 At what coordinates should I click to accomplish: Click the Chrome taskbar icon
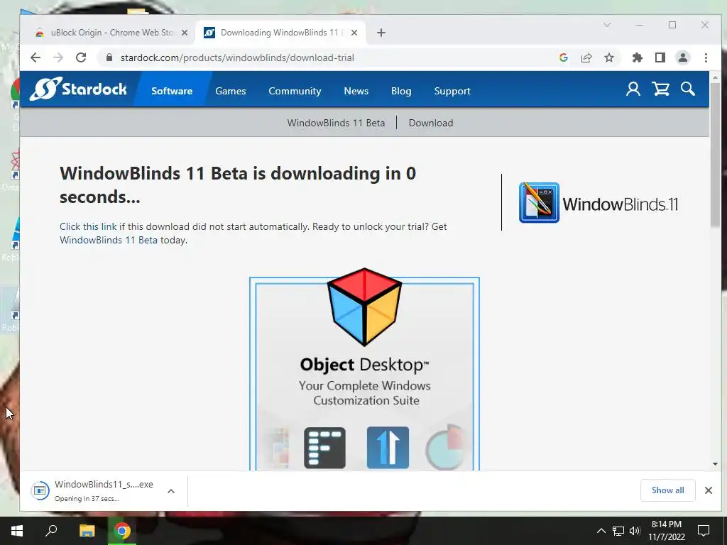(x=122, y=531)
